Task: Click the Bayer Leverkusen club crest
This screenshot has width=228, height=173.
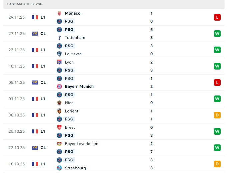Action: (x=59, y=144)
